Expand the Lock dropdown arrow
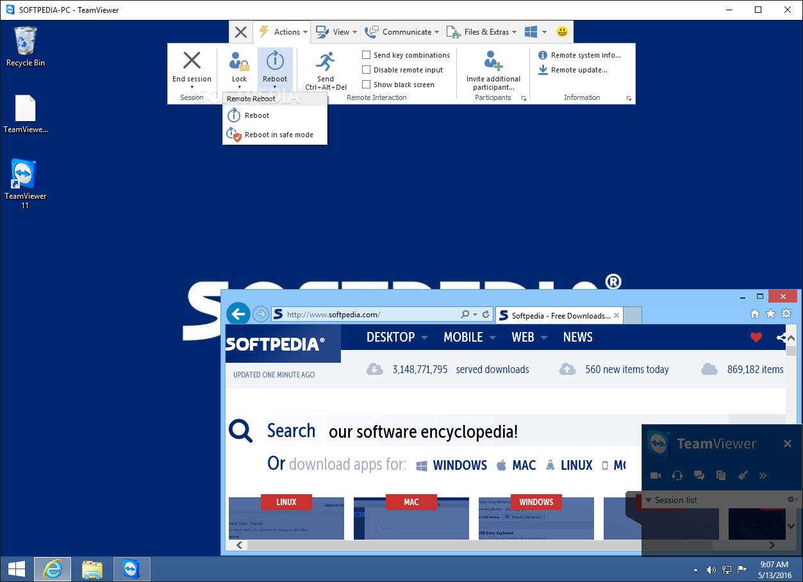803x582 pixels. click(x=239, y=87)
